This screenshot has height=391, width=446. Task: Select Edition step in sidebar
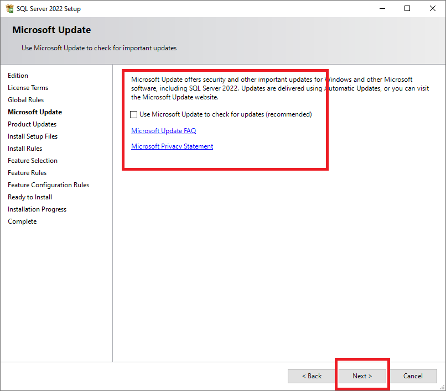[18, 76]
